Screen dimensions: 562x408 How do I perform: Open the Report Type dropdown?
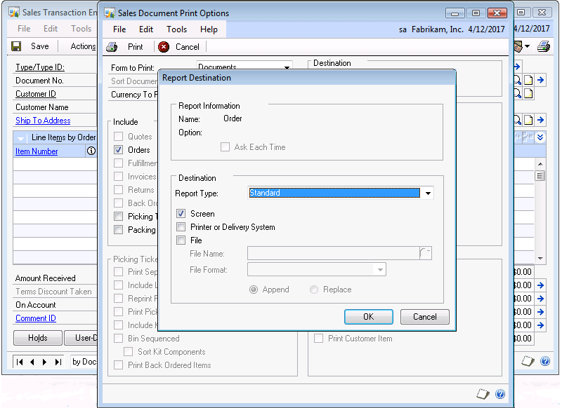428,193
